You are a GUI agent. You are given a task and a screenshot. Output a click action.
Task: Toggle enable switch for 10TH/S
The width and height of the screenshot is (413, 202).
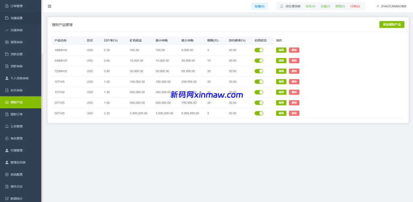[x=259, y=82]
